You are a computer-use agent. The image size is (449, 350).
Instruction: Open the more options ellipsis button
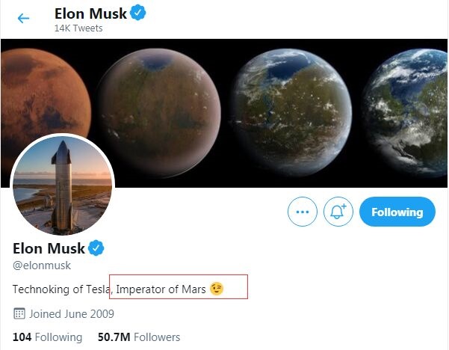pyautogui.click(x=302, y=212)
